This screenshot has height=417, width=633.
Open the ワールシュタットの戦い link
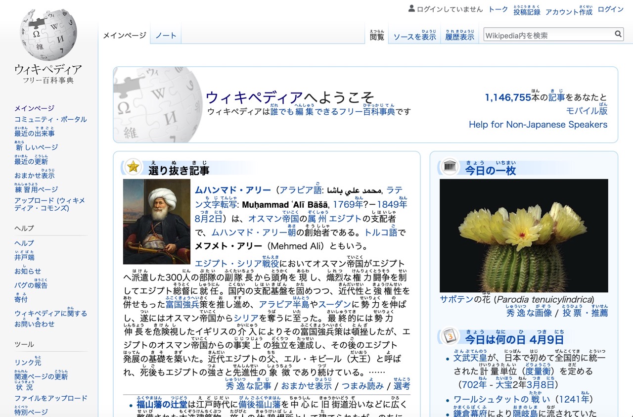tap(501, 397)
